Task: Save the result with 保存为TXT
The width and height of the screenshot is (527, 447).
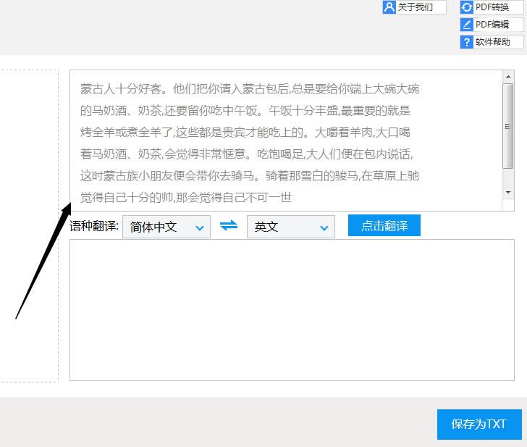Action: [x=479, y=424]
